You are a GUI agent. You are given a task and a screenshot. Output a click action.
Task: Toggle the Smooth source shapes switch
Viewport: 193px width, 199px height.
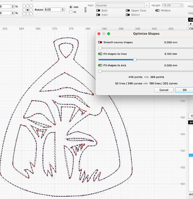100,42
